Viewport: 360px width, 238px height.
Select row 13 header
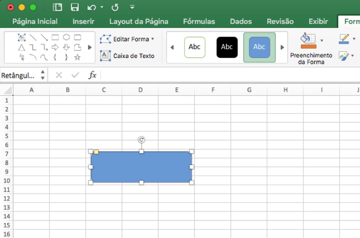coord(7,207)
